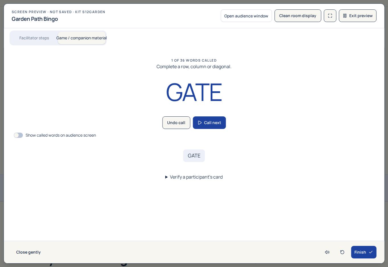388x267 pixels.
Task: Click the called word chip GATE
Action: [x=194, y=156]
